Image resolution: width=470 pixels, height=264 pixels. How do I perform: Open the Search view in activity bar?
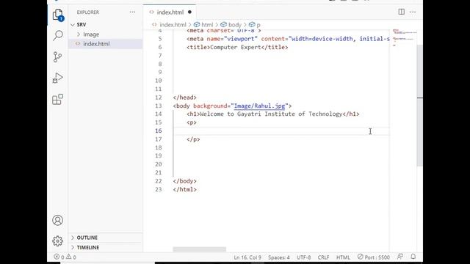(57, 35)
